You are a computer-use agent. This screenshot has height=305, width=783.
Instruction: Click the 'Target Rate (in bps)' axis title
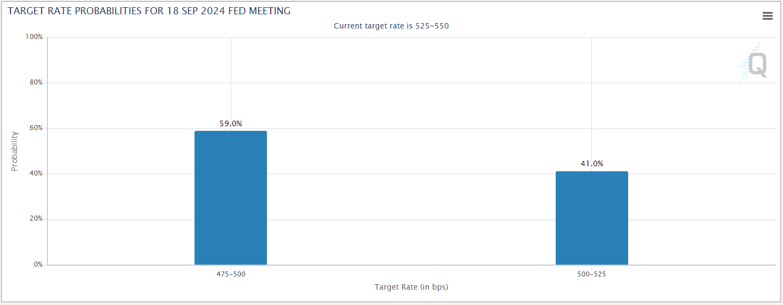(411, 287)
